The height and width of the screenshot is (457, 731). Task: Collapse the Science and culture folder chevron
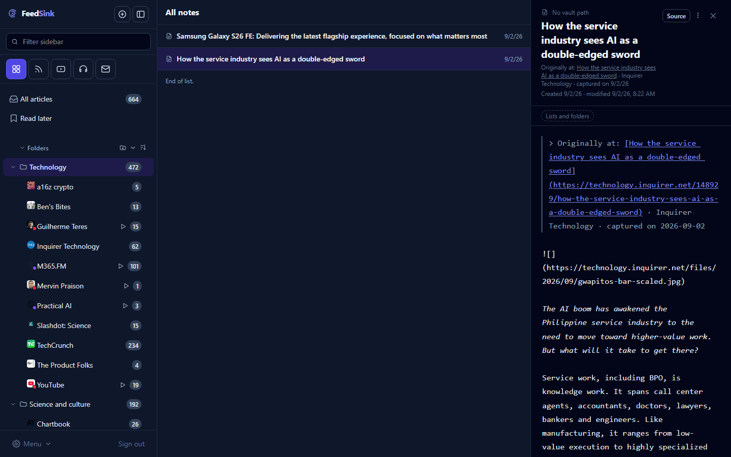click(x=13, y=404)
